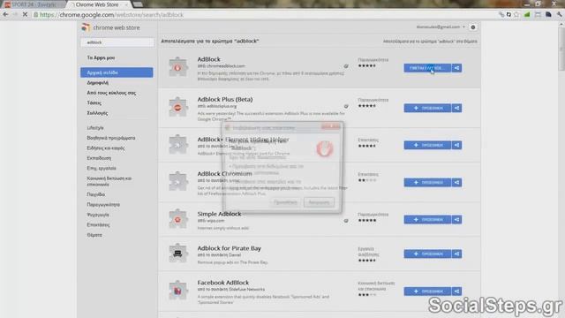Open Κοινωνική δικτύωση και επικοινωνία category
The height and width of the screenshot is (318, 565).
109,181
